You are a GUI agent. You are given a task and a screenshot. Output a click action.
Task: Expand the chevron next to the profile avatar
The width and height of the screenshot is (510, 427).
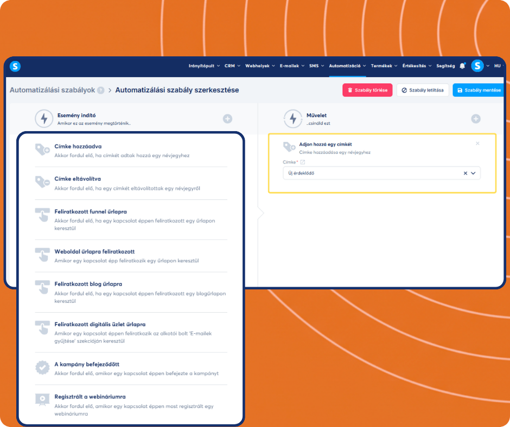point(488,66)
